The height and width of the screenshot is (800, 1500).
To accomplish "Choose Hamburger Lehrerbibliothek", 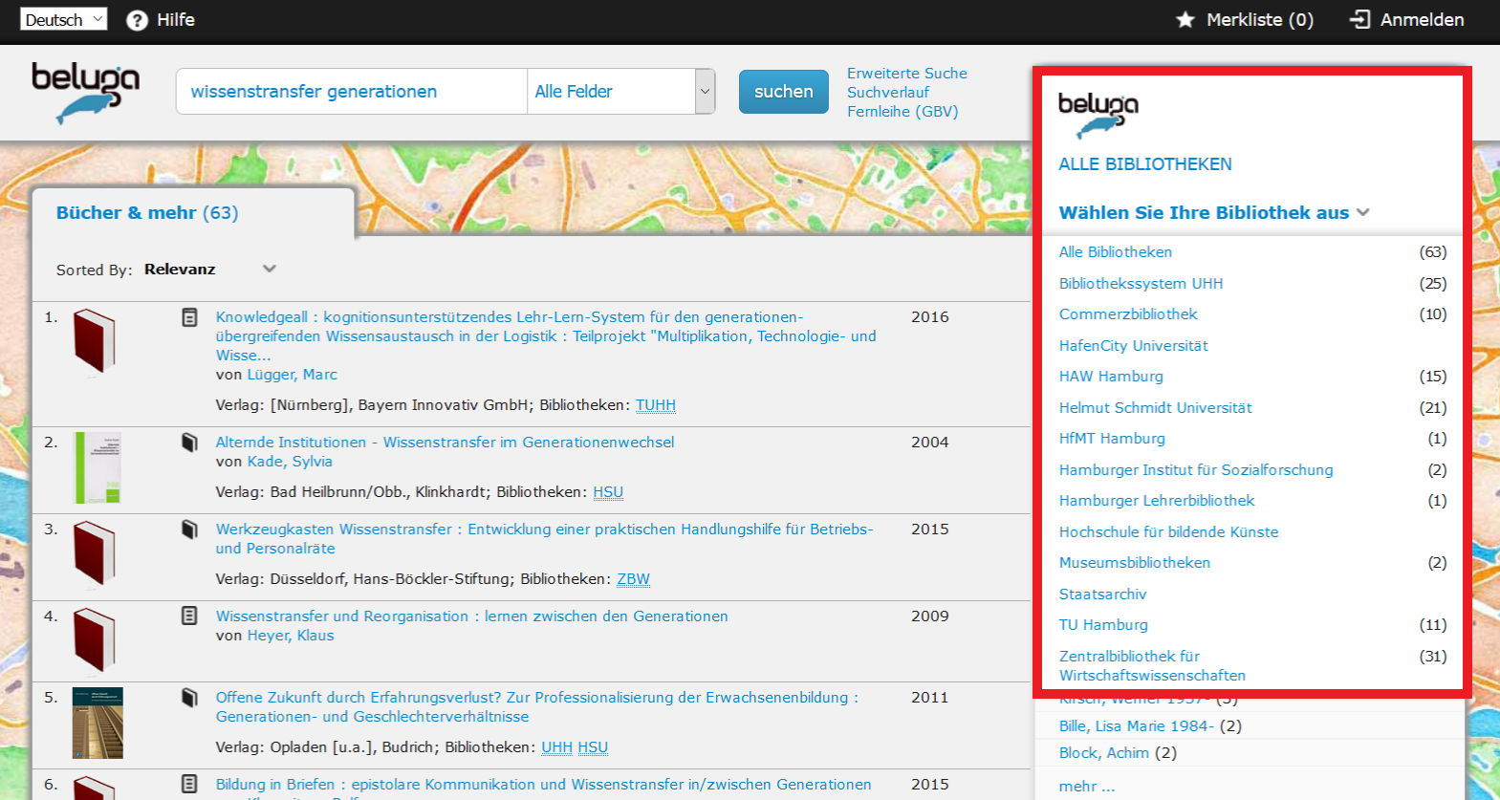I will click(x=1157, y=501).
